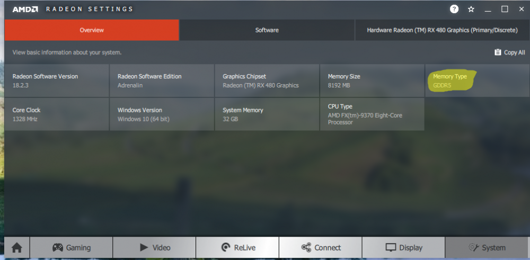Open the Gaming section
530x260 pixels.
[x=71, y=247]
